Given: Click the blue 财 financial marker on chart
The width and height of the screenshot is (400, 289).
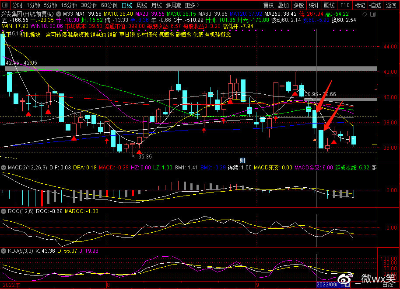Looking at the screenshot, I should pos(242,160).
